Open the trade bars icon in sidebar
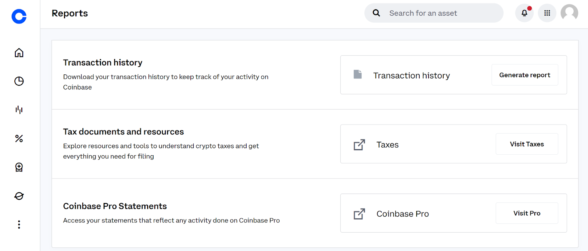588x251 pixels. 19,110
